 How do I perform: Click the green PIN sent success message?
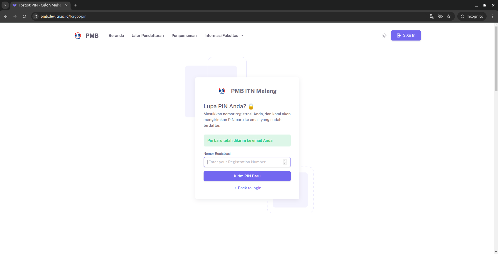tap(247, 141)
